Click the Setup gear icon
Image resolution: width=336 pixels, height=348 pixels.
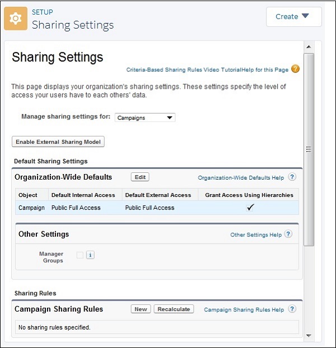16,19
